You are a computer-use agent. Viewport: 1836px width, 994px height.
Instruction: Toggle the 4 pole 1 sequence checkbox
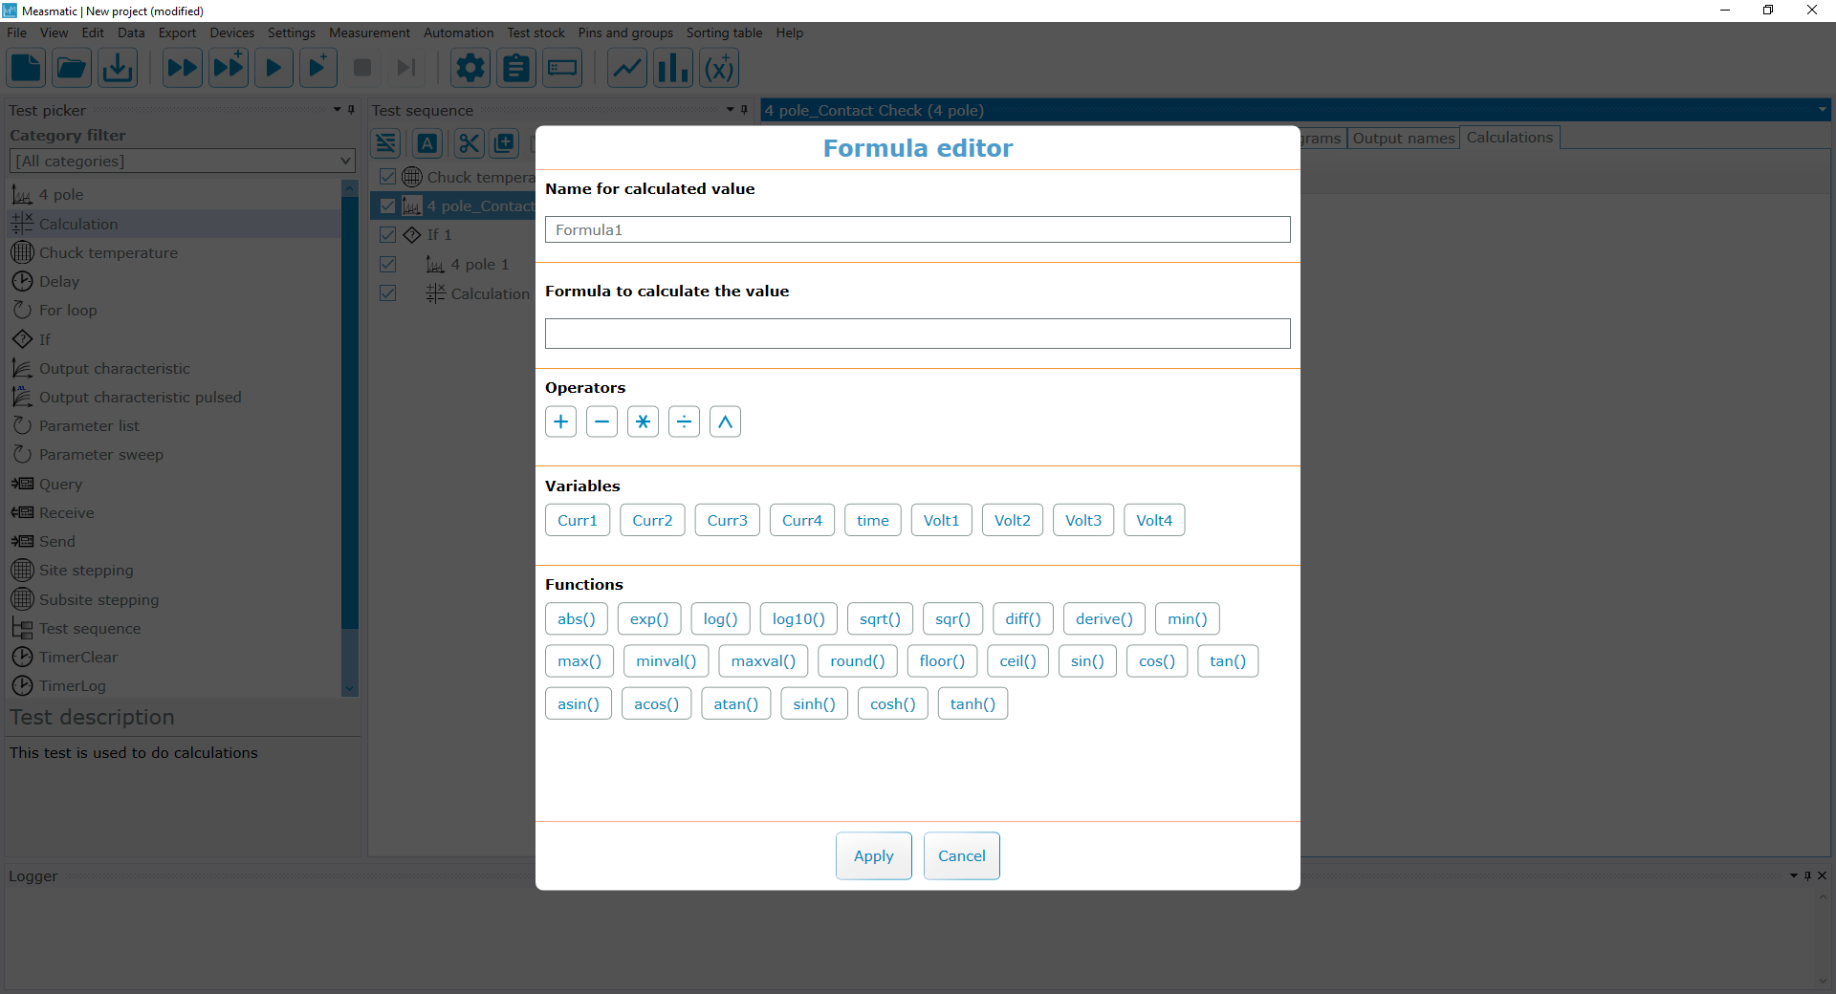click(387, 264)
